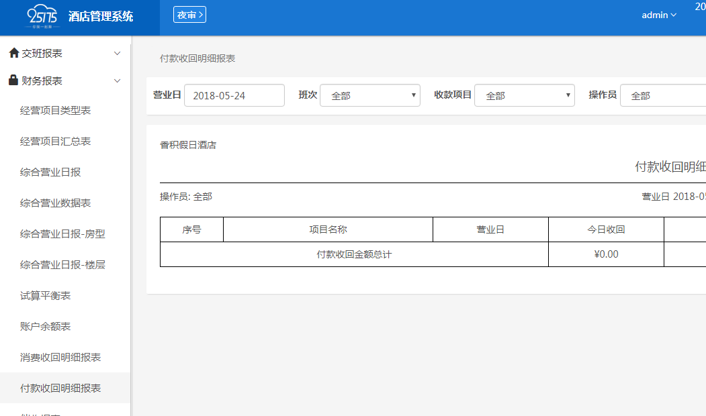Open the 收款项目 dropdown
The height and width of the screenshot is (416, 706).
[x=524, y=95]
